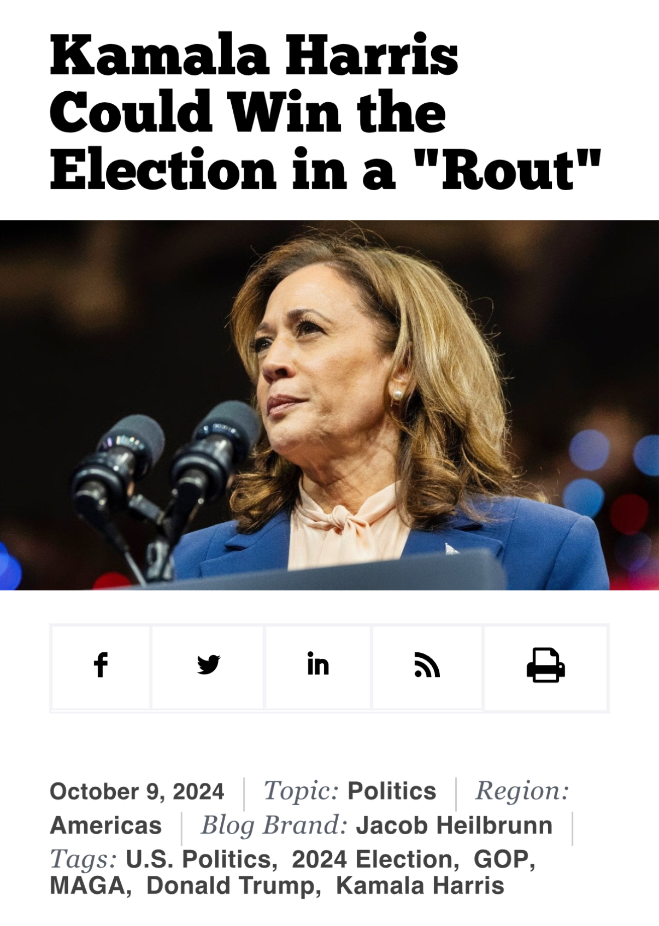This screenshot has width=659, height=926.
Task: Print the article using printer icon
Action: pyautogui.click(x=545, y=667)
